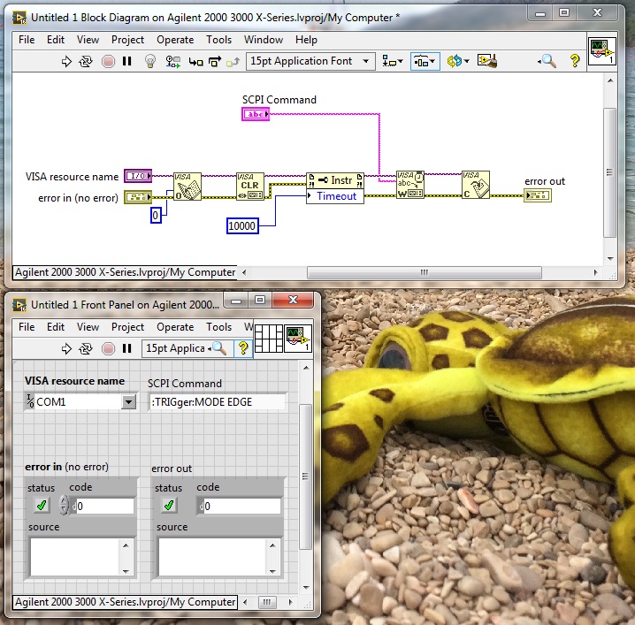This screenshot has height=625, width=635.
Task: Click Step Into icon
Action: (196, 62)
